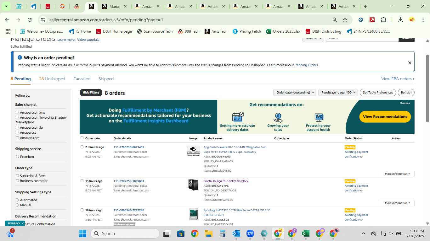The image size is (430, 241).
Task: Open Orders 2025.xlsx bookmark
Action: pyautogui.click(x=283, y=31)
